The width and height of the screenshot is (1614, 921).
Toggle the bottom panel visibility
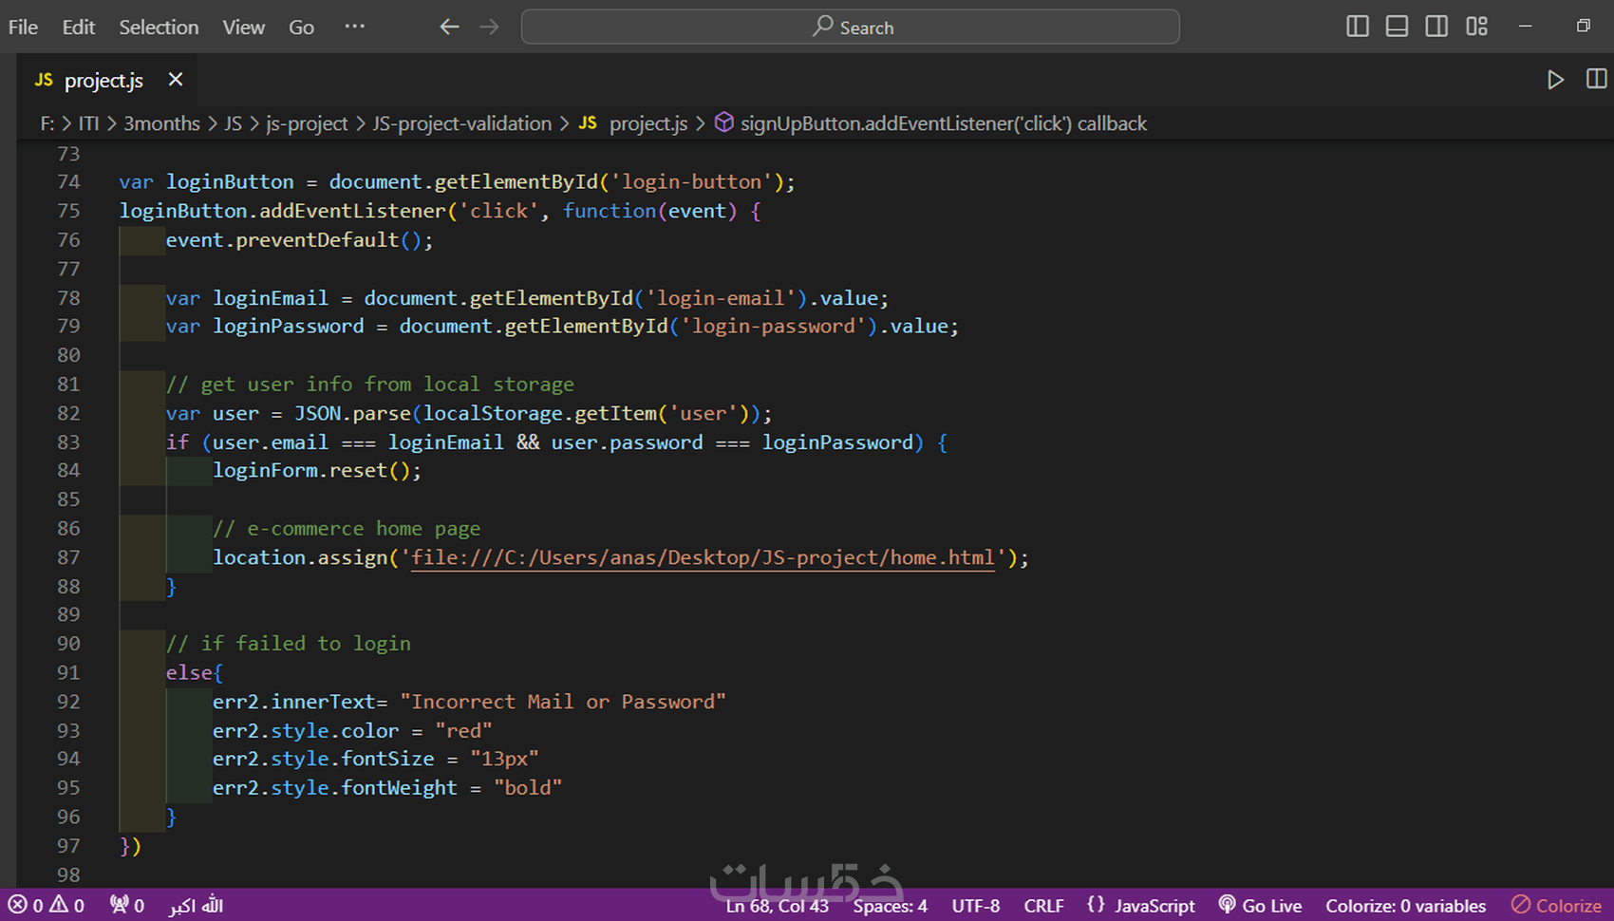click(x=1397, y=27)
